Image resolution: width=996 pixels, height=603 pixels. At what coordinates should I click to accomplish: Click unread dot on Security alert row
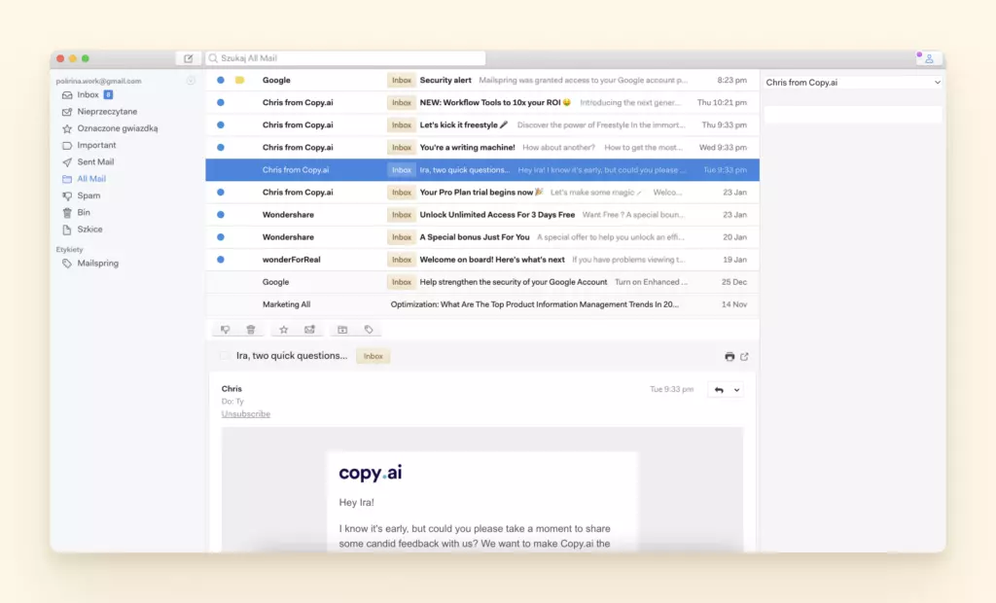[221, 80]
